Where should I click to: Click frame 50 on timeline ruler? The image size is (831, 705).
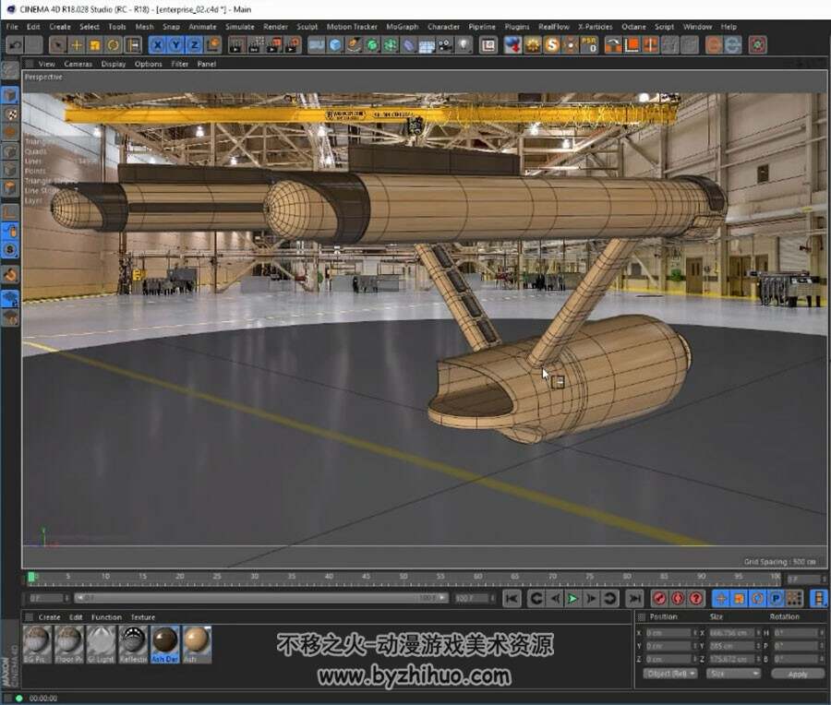403,577
